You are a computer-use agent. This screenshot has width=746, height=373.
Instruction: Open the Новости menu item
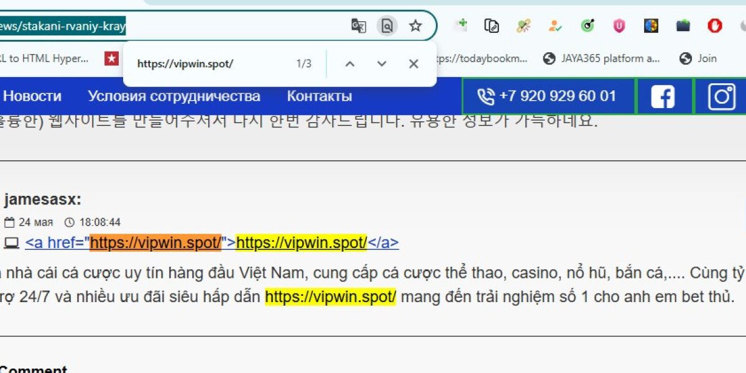point(32,96)
